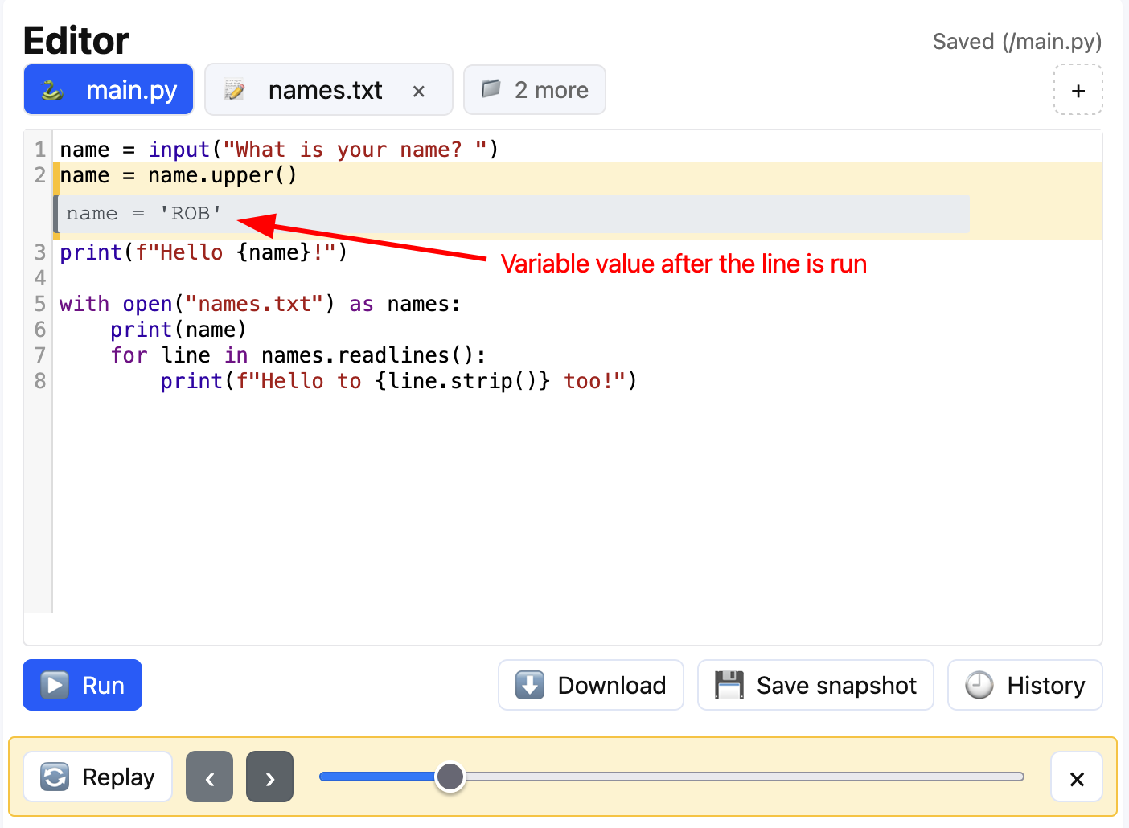Click the blue download arrow icon
This screenshot has width=1129, height=828.
(x=530, y=685)
